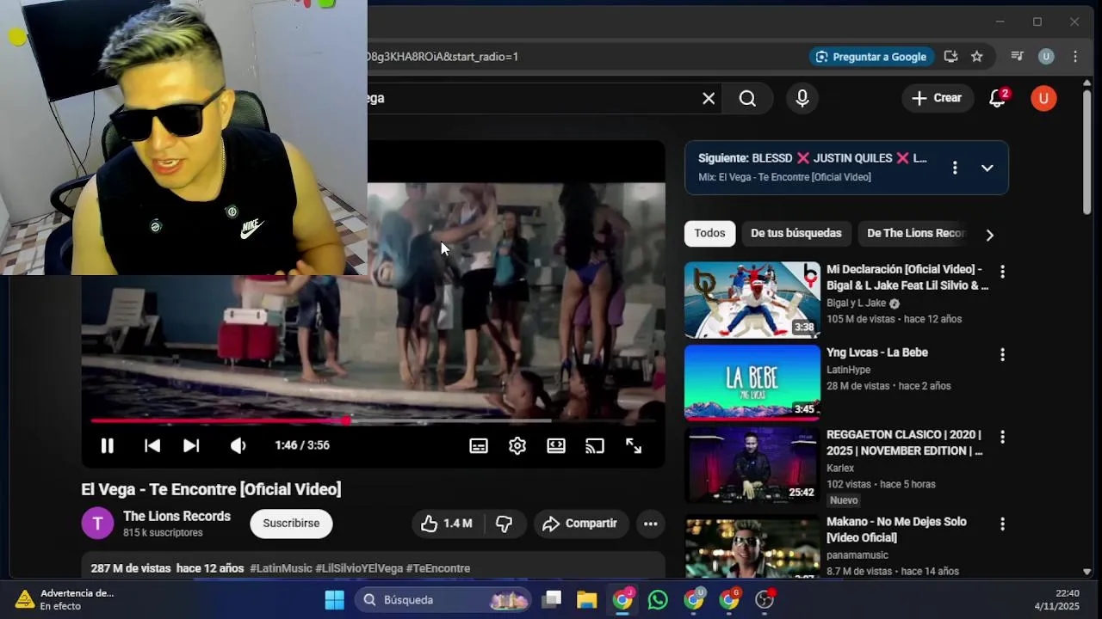Open Chrome with the G profile badge
This screenshot has height=619, width=1102.
pyautogui.click(x=729, y=599)
